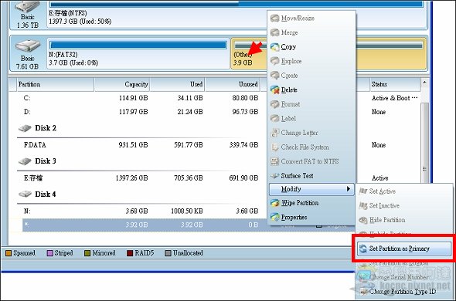Open the Modify menu entry
This screenshot has width=456, height=301.
(311, 189)
